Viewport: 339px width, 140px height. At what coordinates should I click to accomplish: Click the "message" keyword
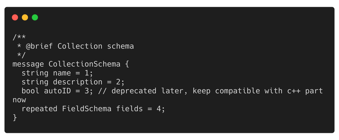pos(28,64)
